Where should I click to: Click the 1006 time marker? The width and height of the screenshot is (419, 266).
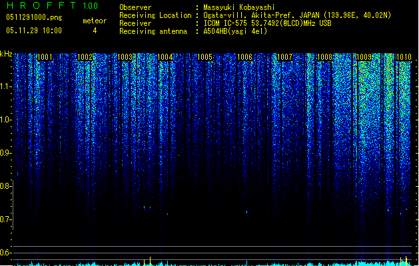244,57
